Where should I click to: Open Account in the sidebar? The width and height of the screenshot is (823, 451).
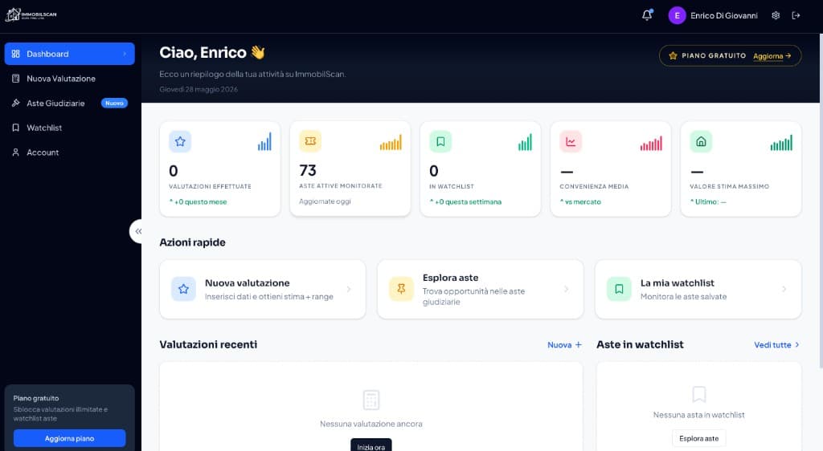point(69,152)
